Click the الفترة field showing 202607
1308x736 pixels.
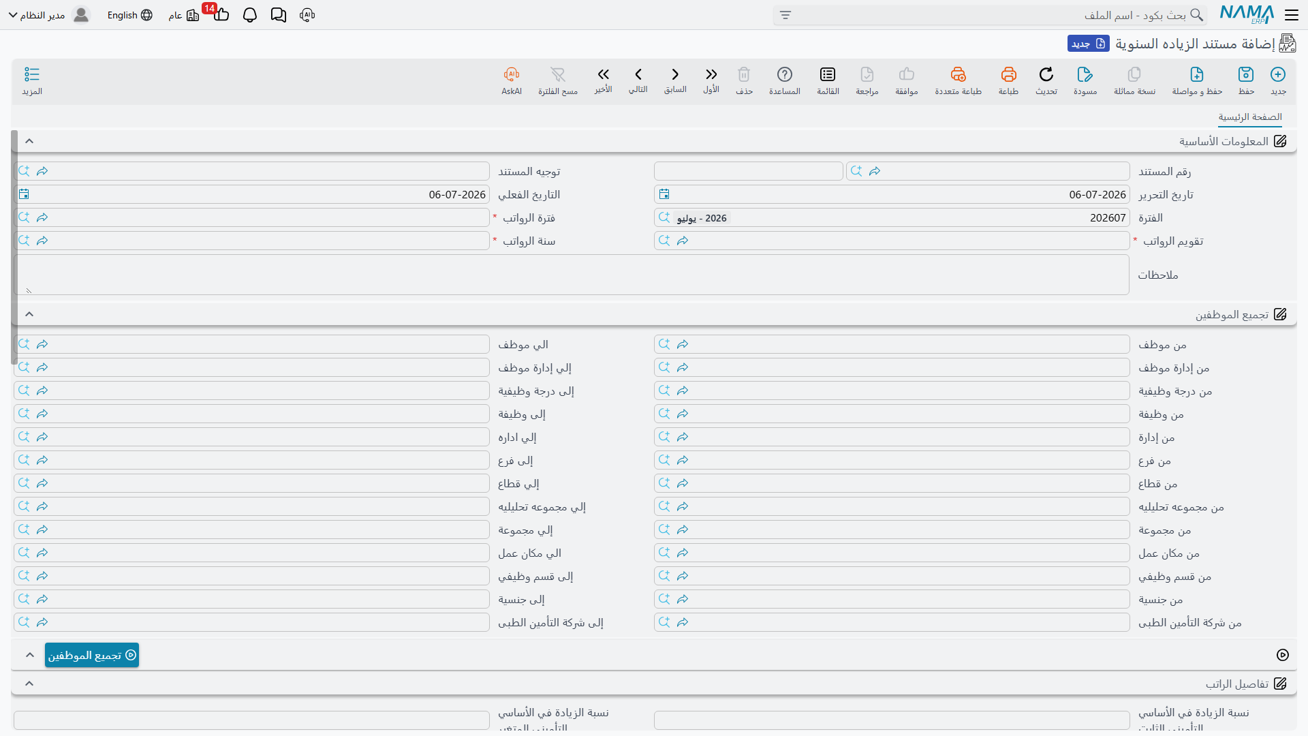(x=892, y=217)
